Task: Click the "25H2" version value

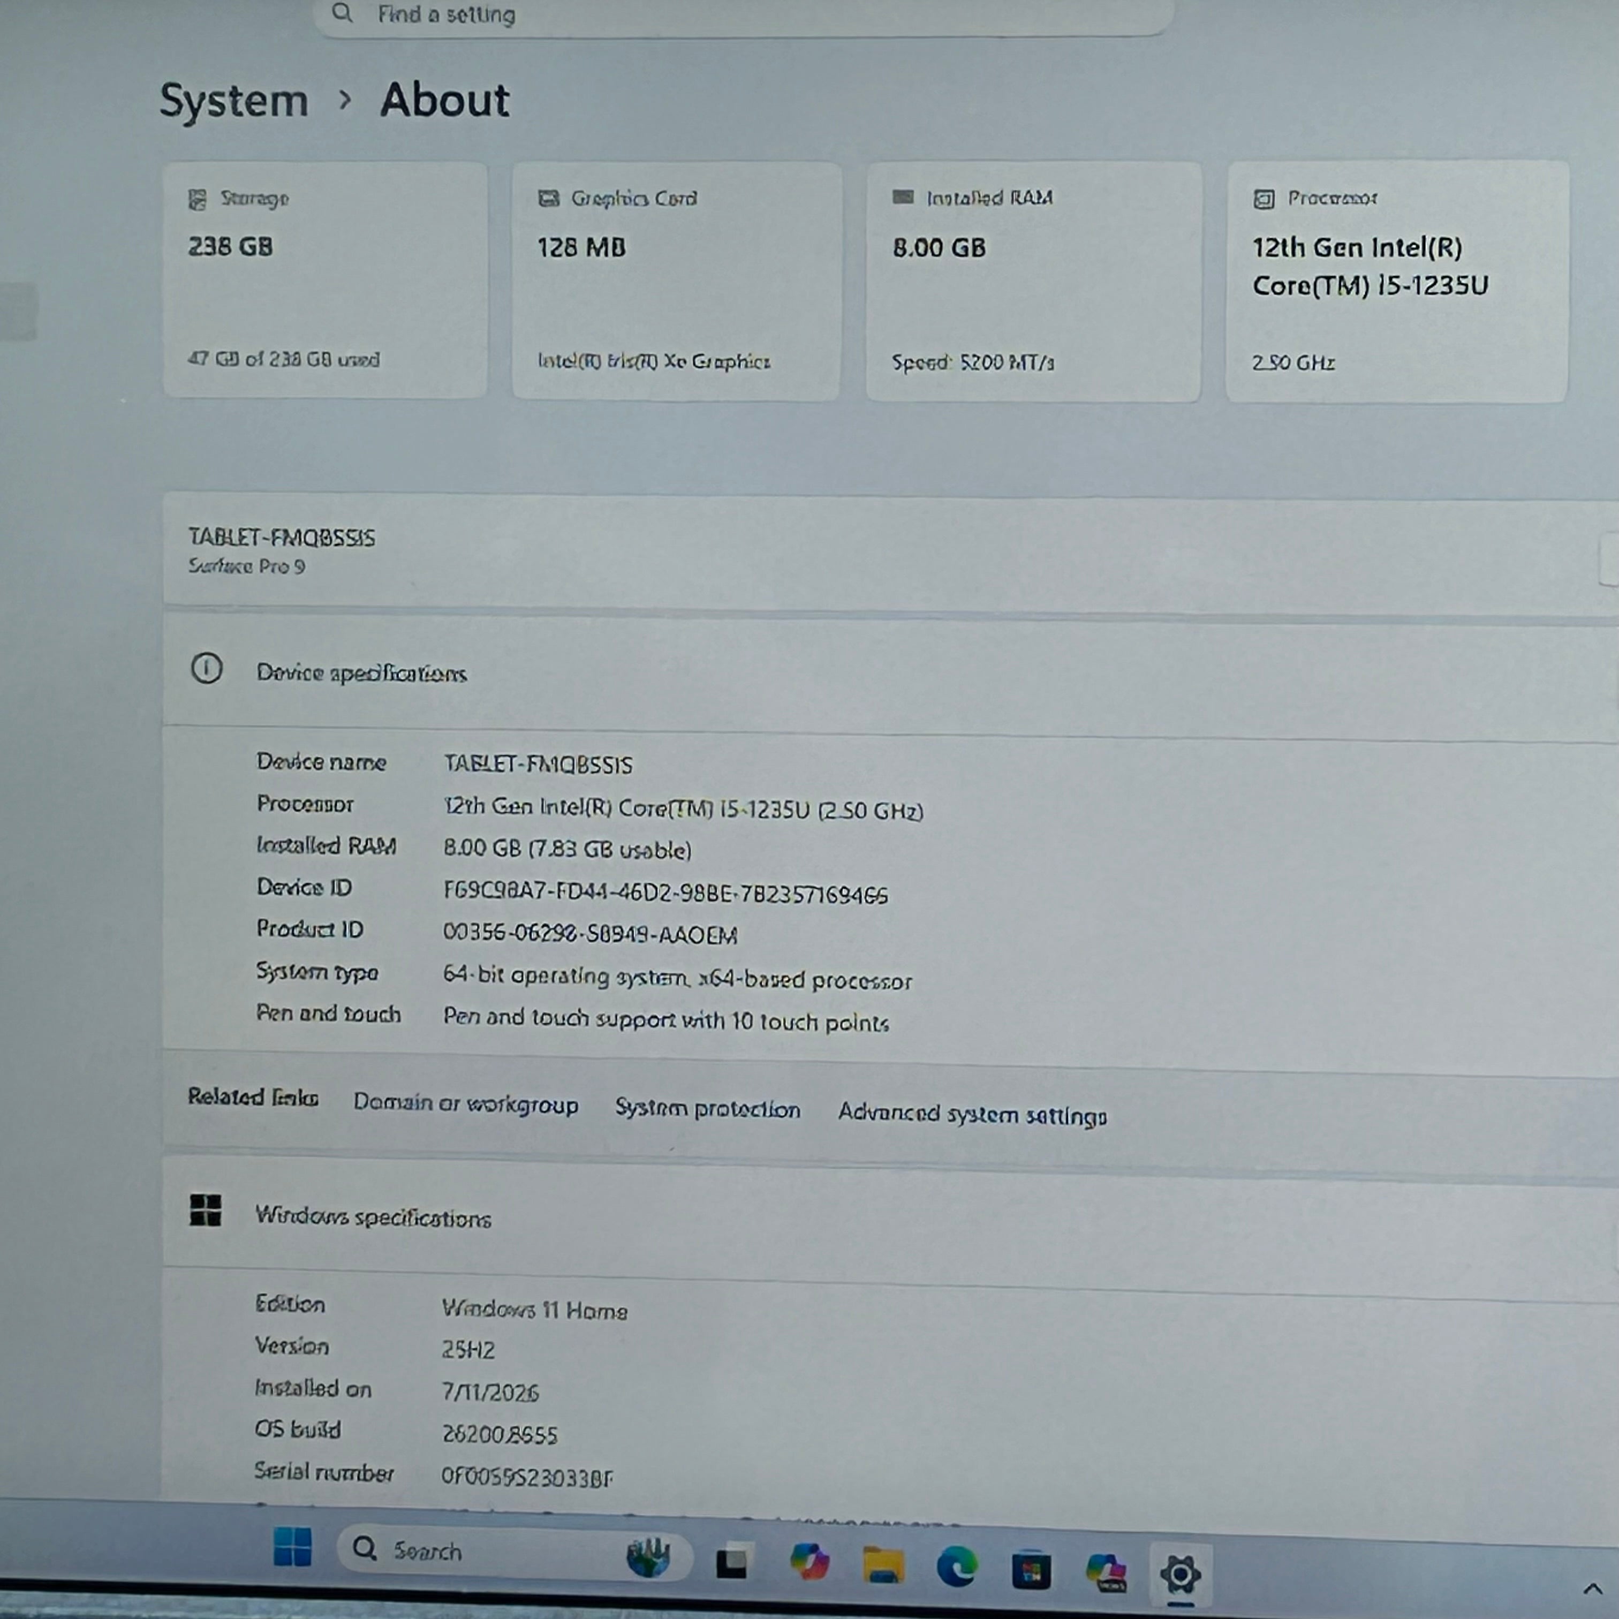Action: [468, 1349]
